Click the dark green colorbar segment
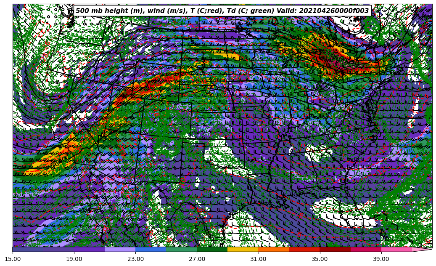This screenshot has height=266, width=436. tap(212, 249)
